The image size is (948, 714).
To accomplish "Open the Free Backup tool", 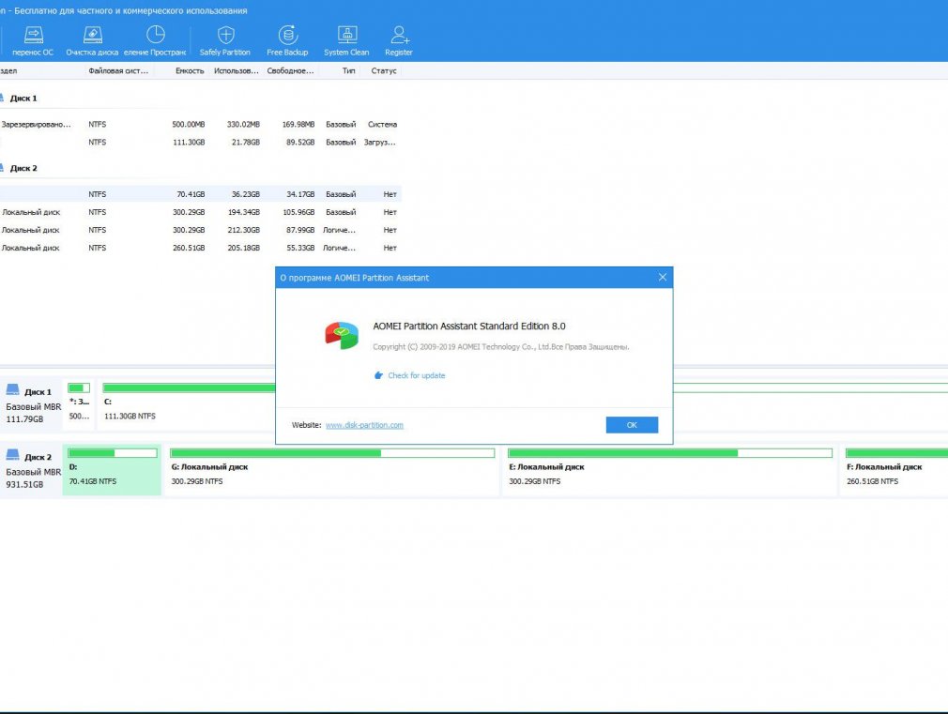I will tap(288, 40).
